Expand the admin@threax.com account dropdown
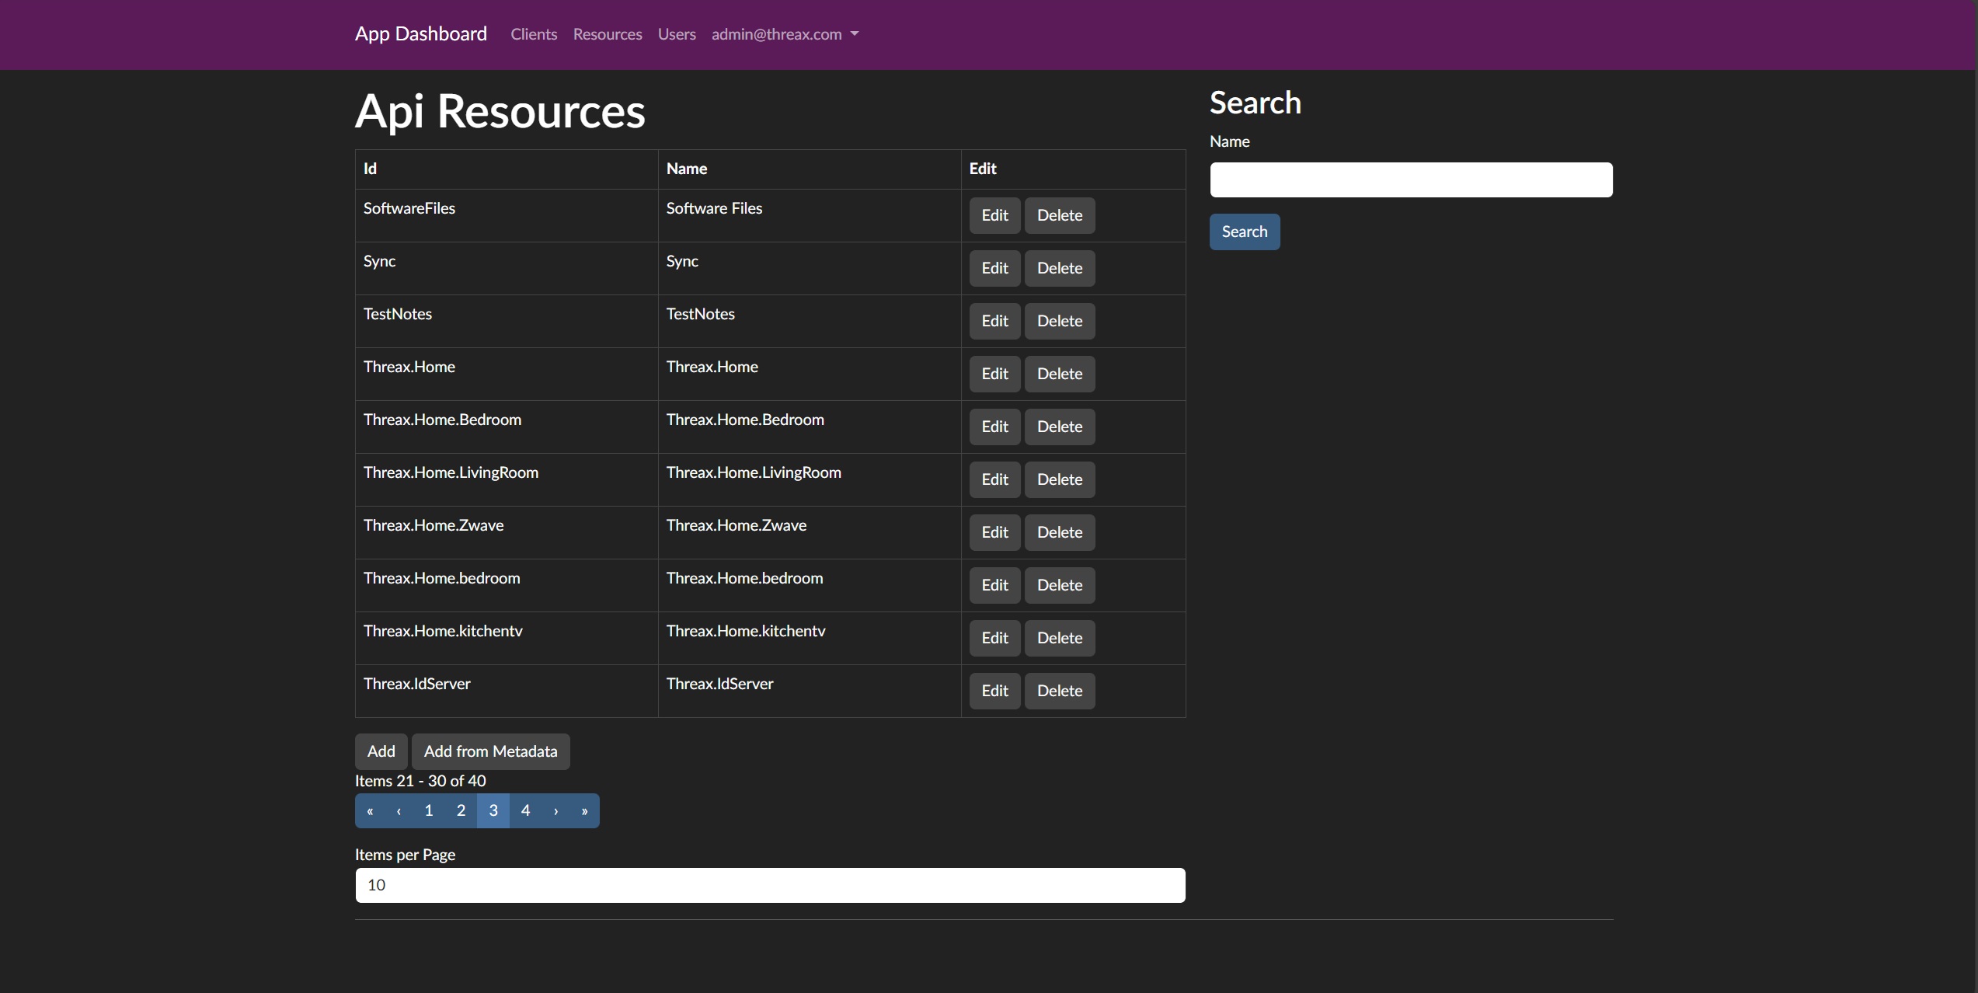This screenshot has height=993, width=1978. coord(785,34)
